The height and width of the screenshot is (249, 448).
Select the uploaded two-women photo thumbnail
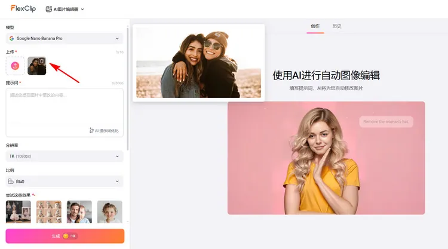click(37, 66)
